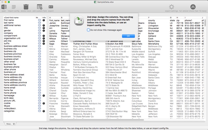The height and width of the screenshot is (130, 208).
Task: Select the 'first name' vCard field
Action: tap(9, 20)
